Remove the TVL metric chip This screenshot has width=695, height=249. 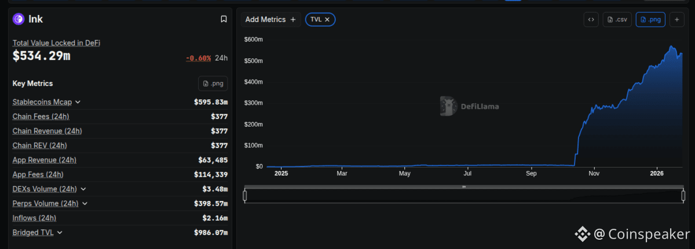(327, 20)
